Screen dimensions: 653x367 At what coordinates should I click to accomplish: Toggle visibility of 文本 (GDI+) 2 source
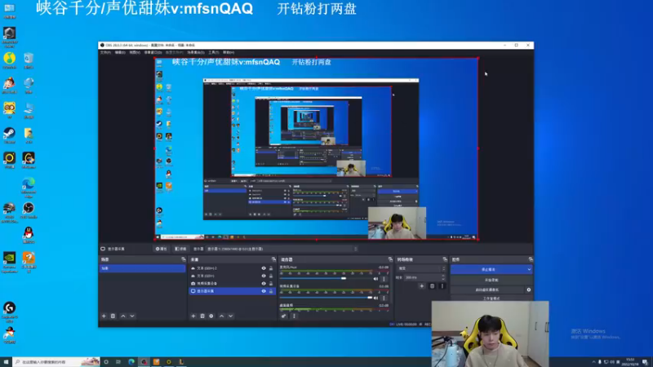(x=264, y=268)
